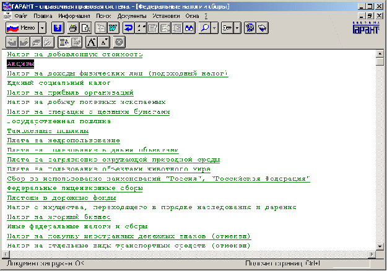Open the Федеральные лицензионные сборы link
Image resolution: width=387 pixels, height=271 pixels.
pos(75,188)
